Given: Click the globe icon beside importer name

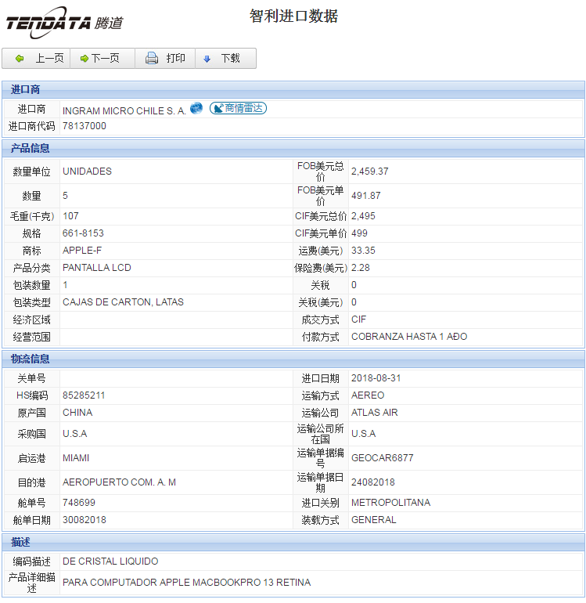Looking at the screenshot, I should click(196, 109).
